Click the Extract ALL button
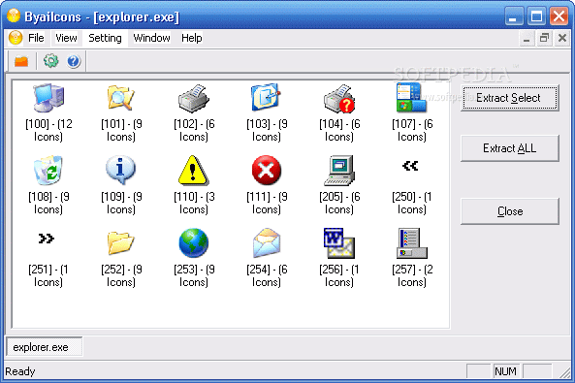 click(x=510, y=148)
